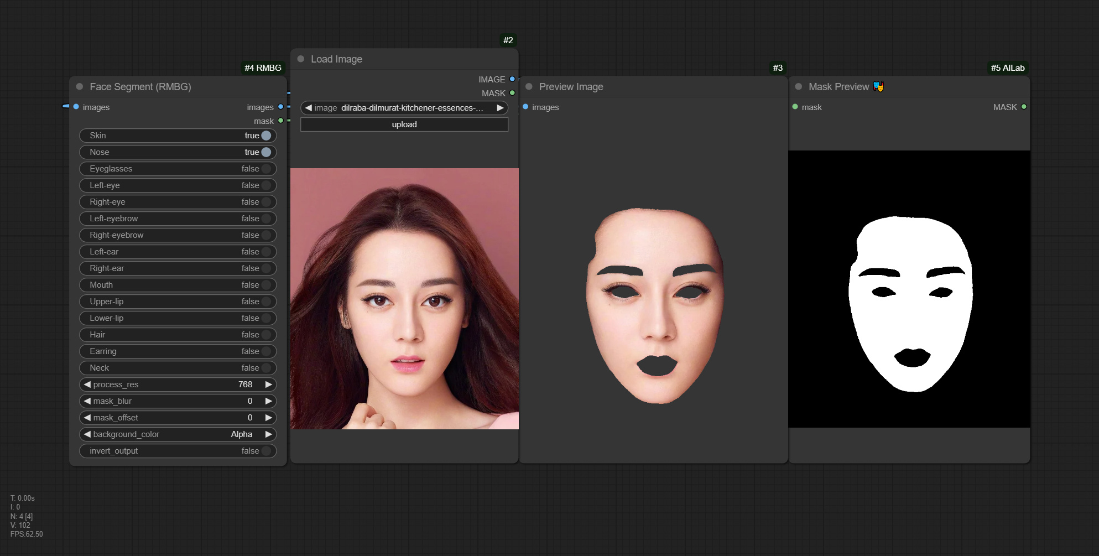This screenshot has height=556, width=1099.
Task: Collapse the Mask Preview node
Action: [x=799, y=87]
